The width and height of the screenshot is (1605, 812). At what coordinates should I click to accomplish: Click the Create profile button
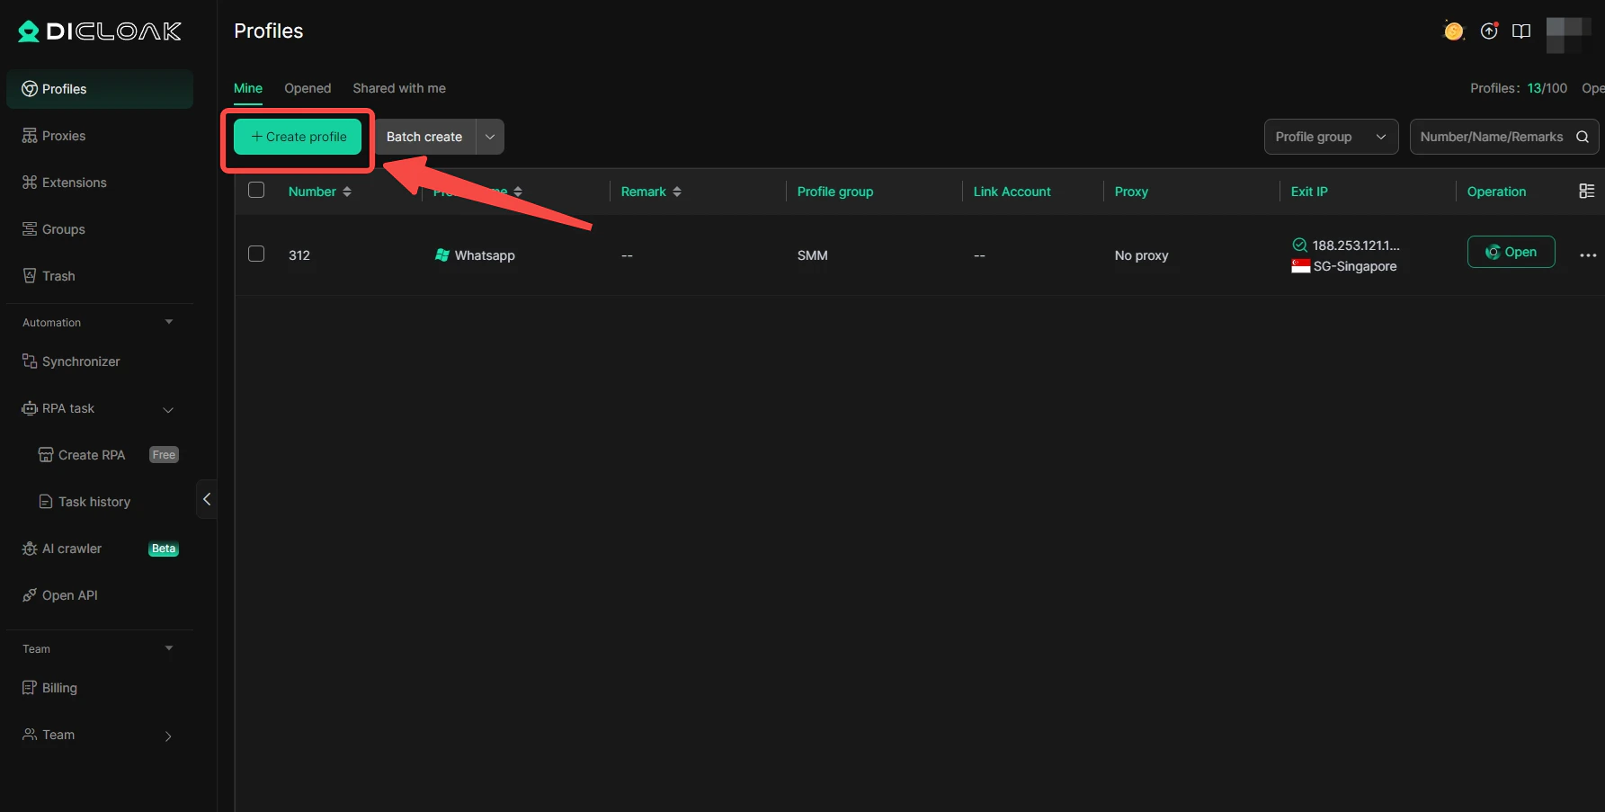pyautogui.click(x=297, y=137)
